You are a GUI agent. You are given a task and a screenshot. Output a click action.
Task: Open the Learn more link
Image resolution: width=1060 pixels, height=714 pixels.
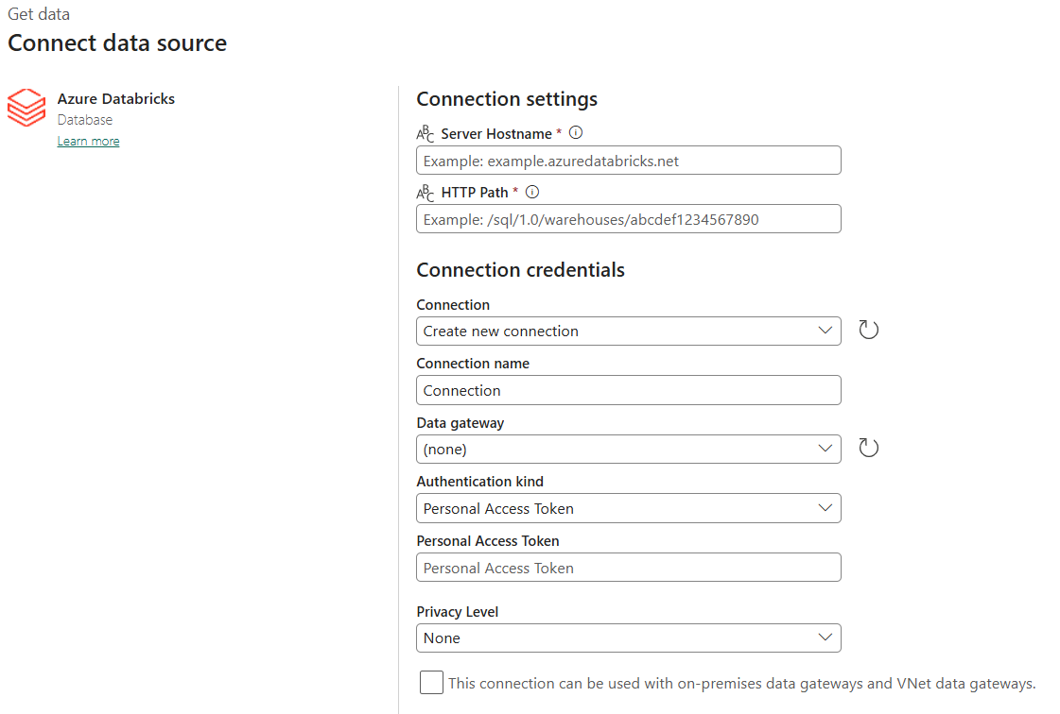point(88,141)
